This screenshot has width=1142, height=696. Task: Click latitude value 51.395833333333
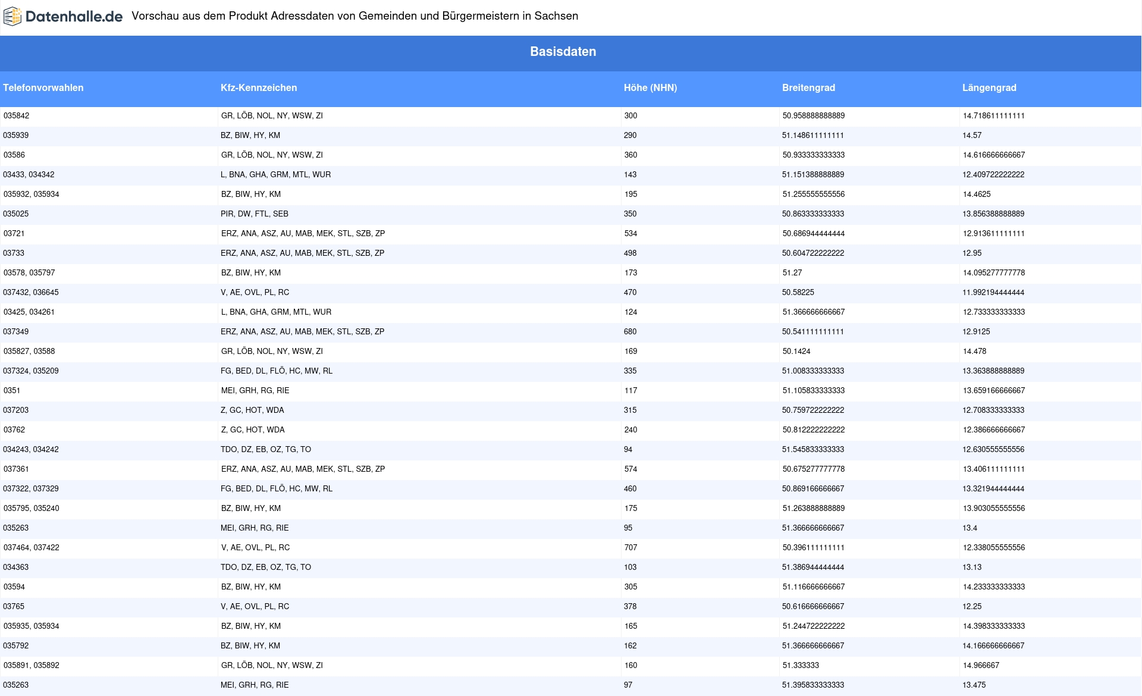click(x=813, y=685)
